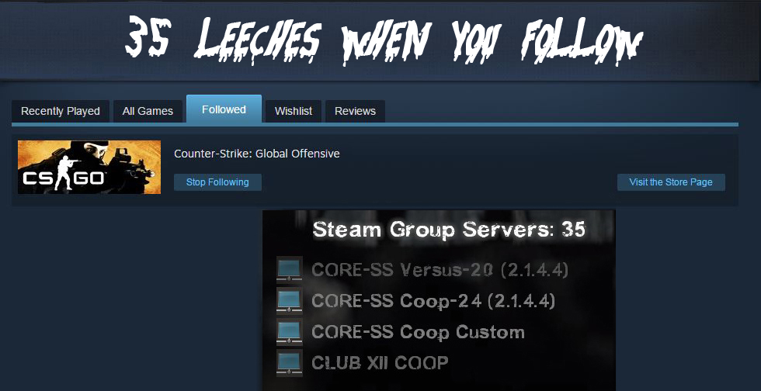Click the 35 Leeches When You Follow banner
Viewport: 761px width, 391px height.
click(384, 41)
